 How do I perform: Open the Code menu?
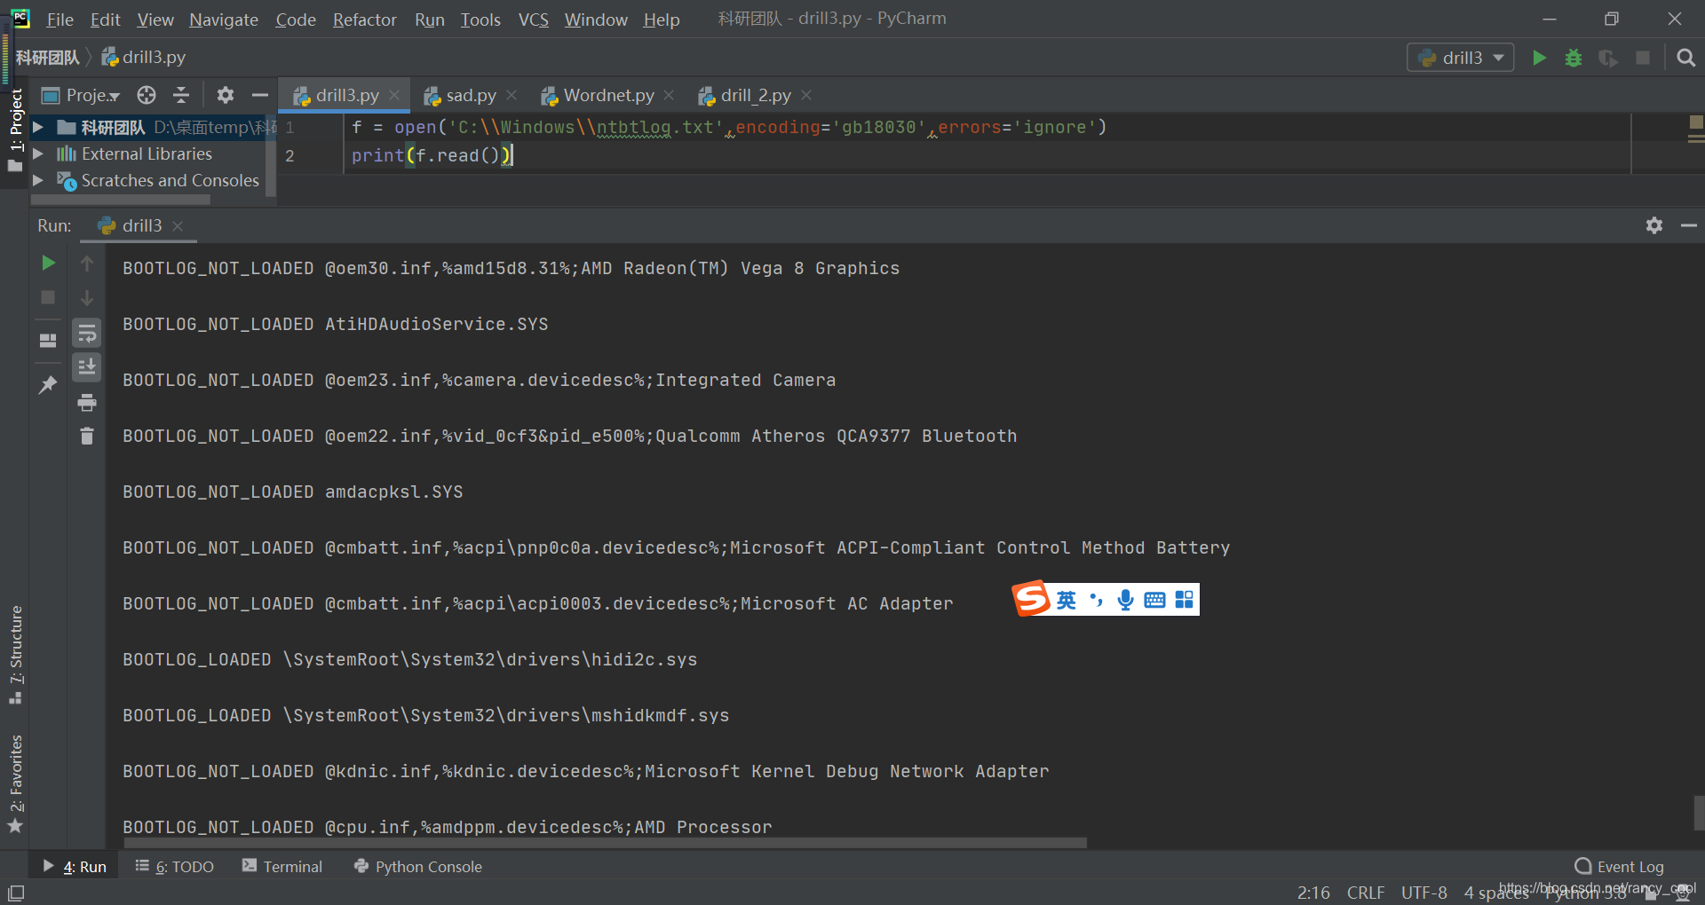(x=296, y=20)
